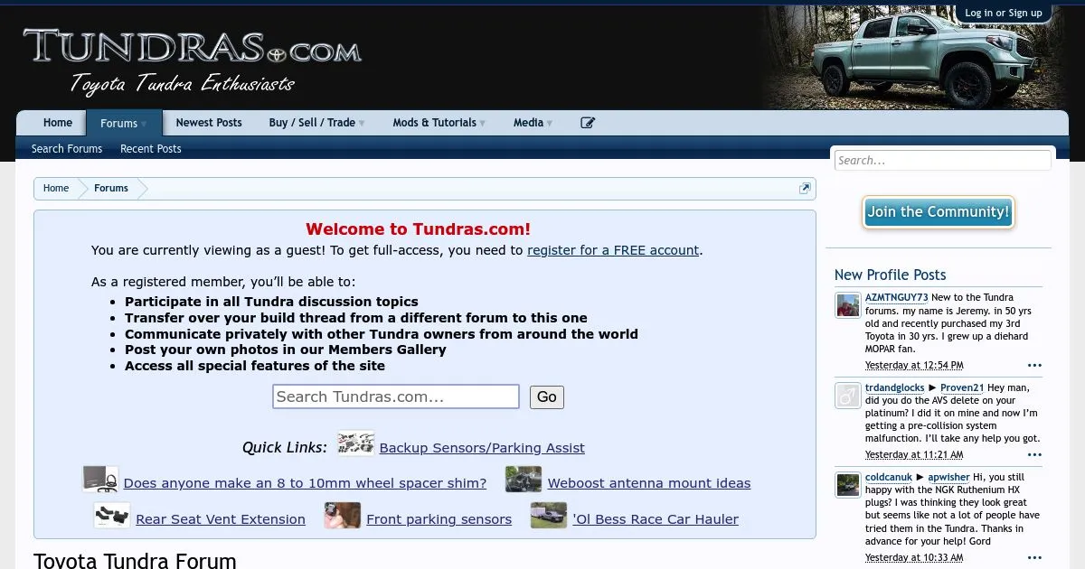
Task: Open coldcanuk username link
Action: point(888,477)
